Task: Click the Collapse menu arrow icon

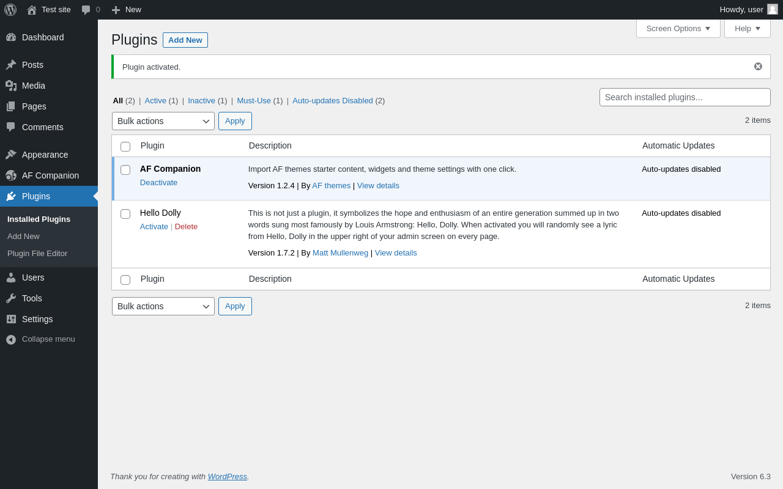Action: click(11, 339)
